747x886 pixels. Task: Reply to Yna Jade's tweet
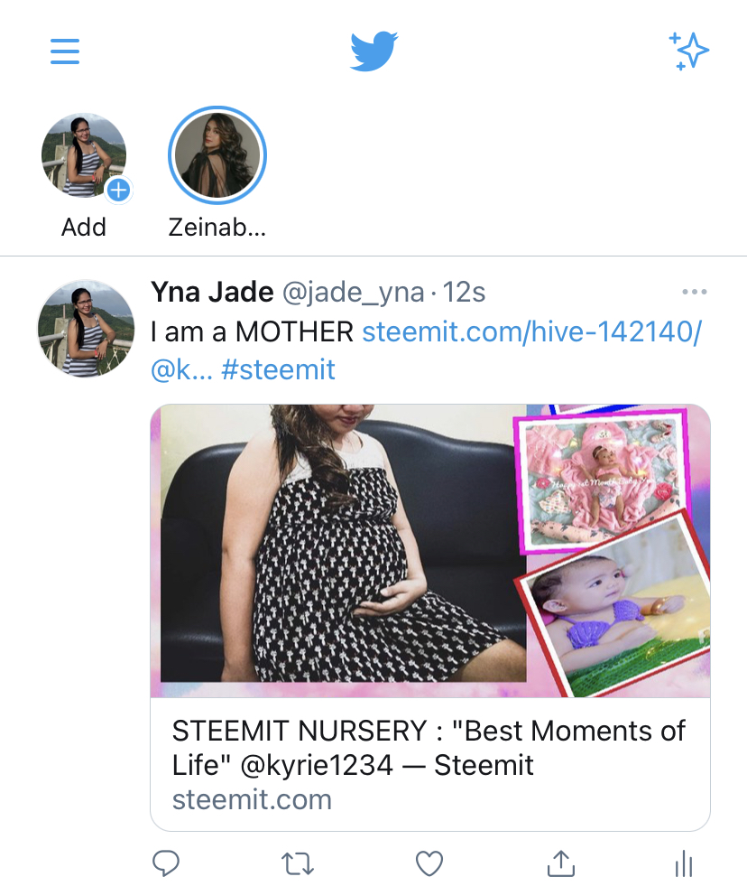166,863
